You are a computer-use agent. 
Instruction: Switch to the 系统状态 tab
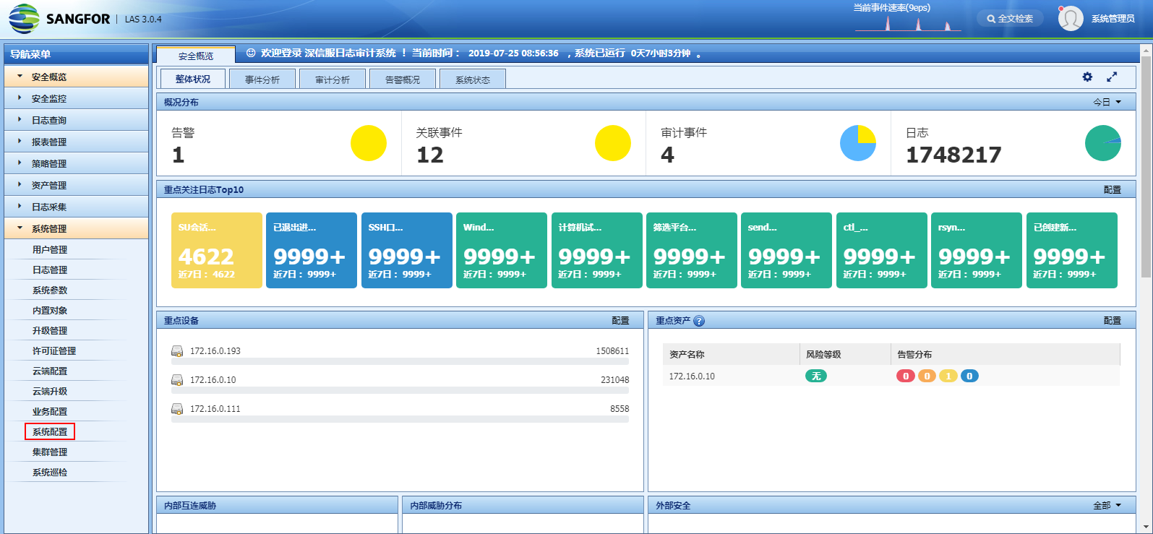pos(473,79)
